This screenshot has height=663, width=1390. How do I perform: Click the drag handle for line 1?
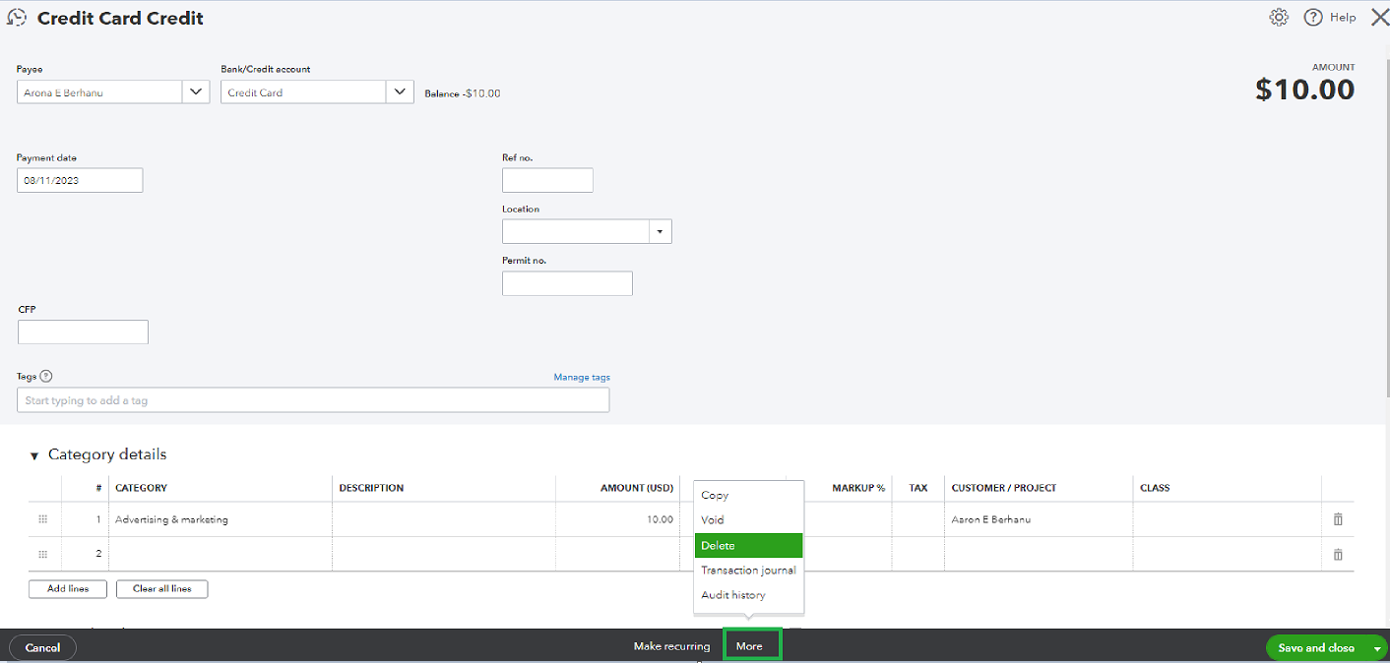pyautogui.click(x=42, y=519)
